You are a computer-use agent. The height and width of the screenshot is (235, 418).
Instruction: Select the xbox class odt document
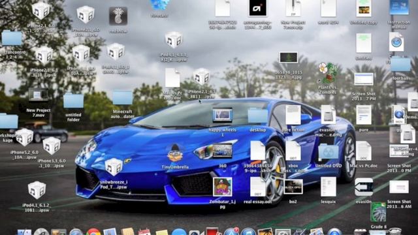point(293,151)
